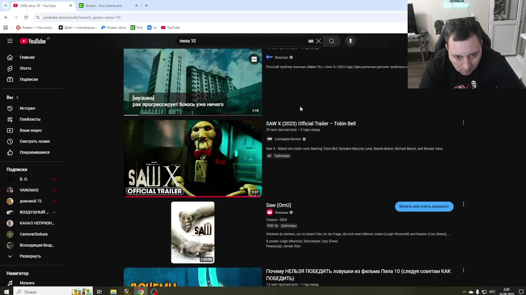
Task: Open the Lionsgate Movies channel
Action: (x=288, y=139)
